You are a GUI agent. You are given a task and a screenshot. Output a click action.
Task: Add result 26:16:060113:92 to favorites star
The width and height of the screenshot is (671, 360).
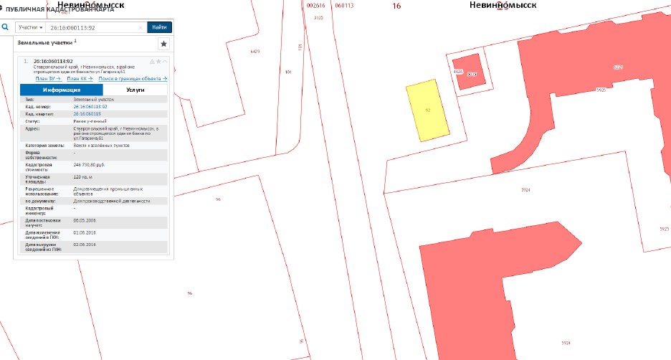click(158, 62)
